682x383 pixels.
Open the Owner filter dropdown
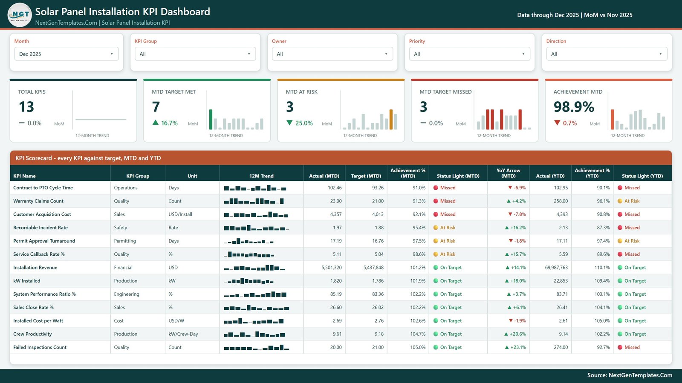(332, 54)
